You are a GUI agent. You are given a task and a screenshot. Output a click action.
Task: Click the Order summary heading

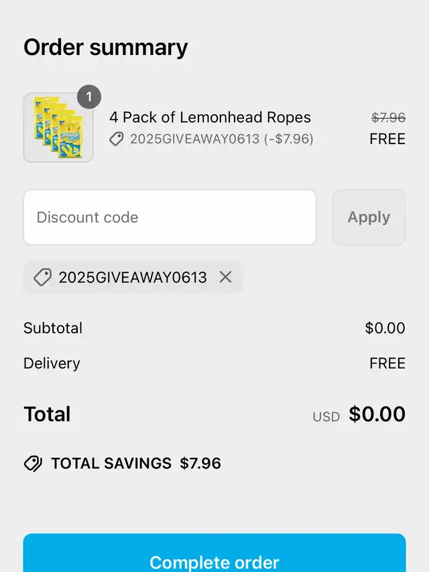(106, 48)
